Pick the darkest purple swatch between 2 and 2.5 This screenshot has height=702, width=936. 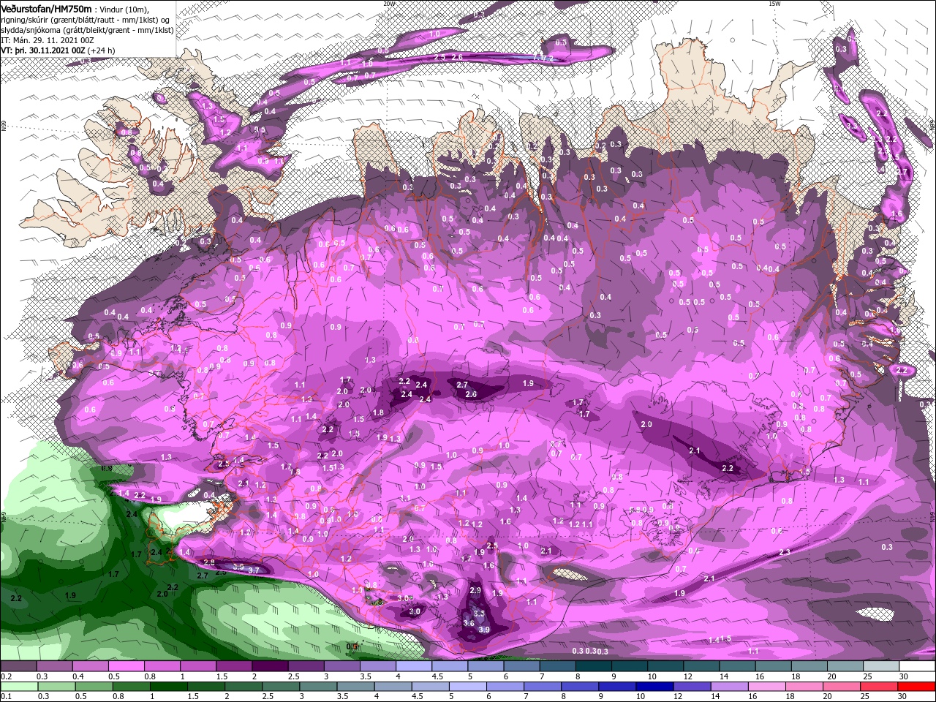[x=269, y=666]
